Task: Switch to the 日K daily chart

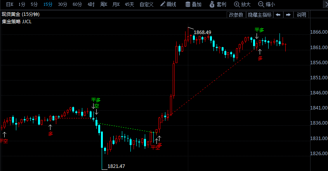Action: click(x=10, y=4)
